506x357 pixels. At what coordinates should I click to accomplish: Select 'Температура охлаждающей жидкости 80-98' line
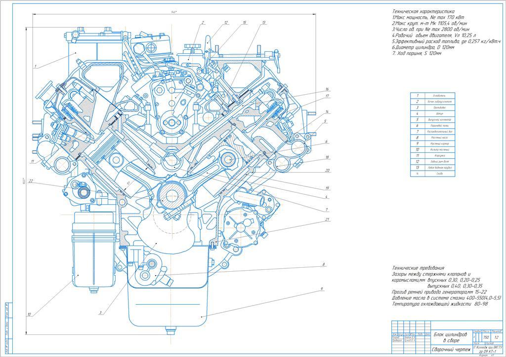coord(440,304)
